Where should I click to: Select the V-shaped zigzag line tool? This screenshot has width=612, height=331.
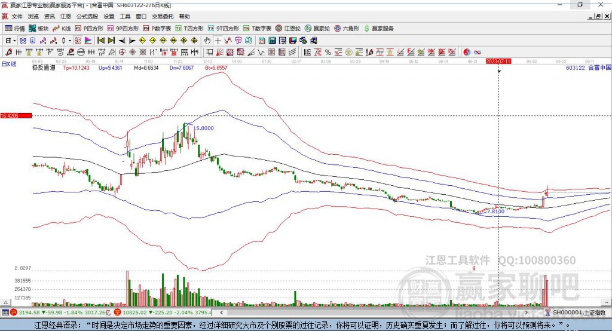tap(261, 53)
